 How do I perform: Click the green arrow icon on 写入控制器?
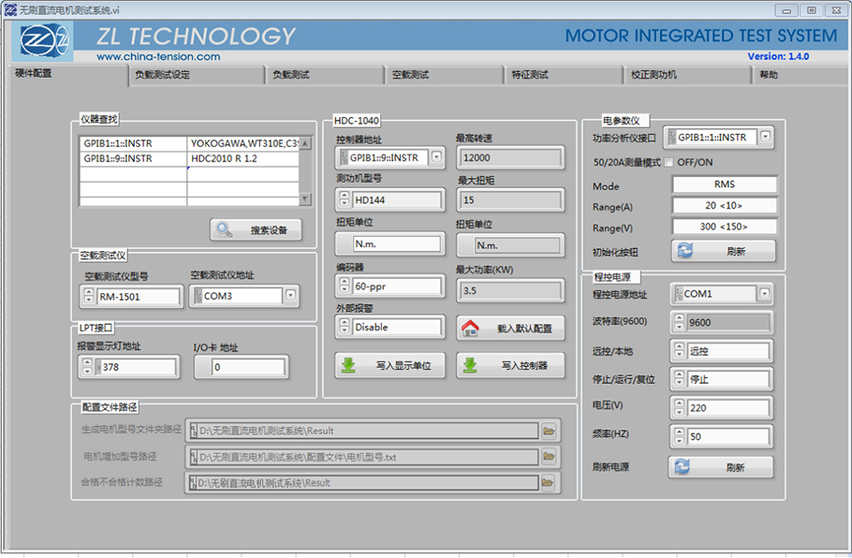click(x=471, y=366)
